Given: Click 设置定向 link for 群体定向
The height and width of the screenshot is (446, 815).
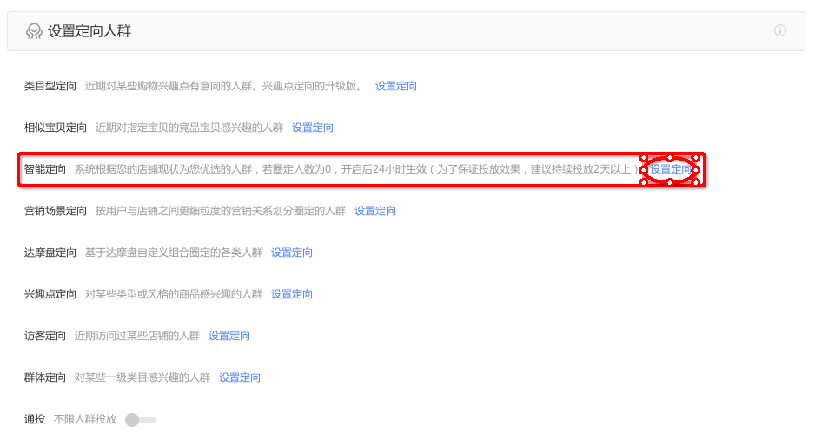Looking at the screenshot, I should click(240, 377).
